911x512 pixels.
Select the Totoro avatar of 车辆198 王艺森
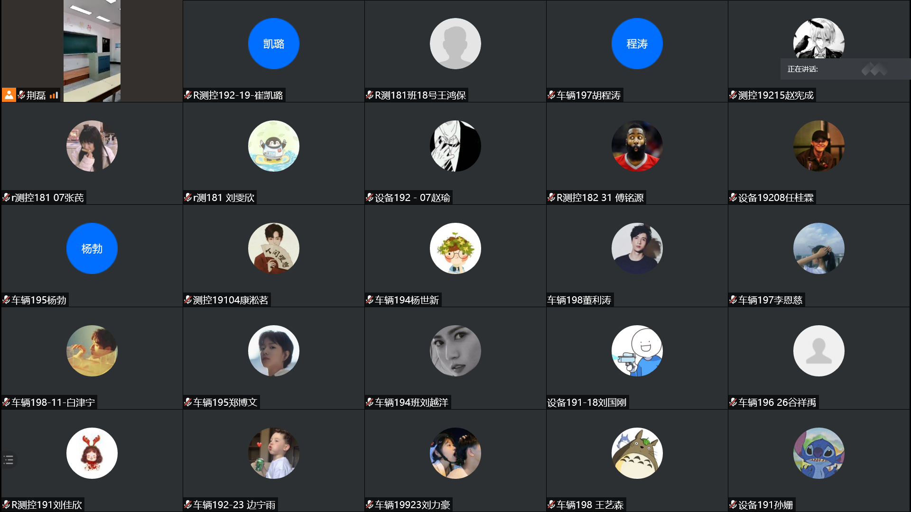[x=637, y=453]
